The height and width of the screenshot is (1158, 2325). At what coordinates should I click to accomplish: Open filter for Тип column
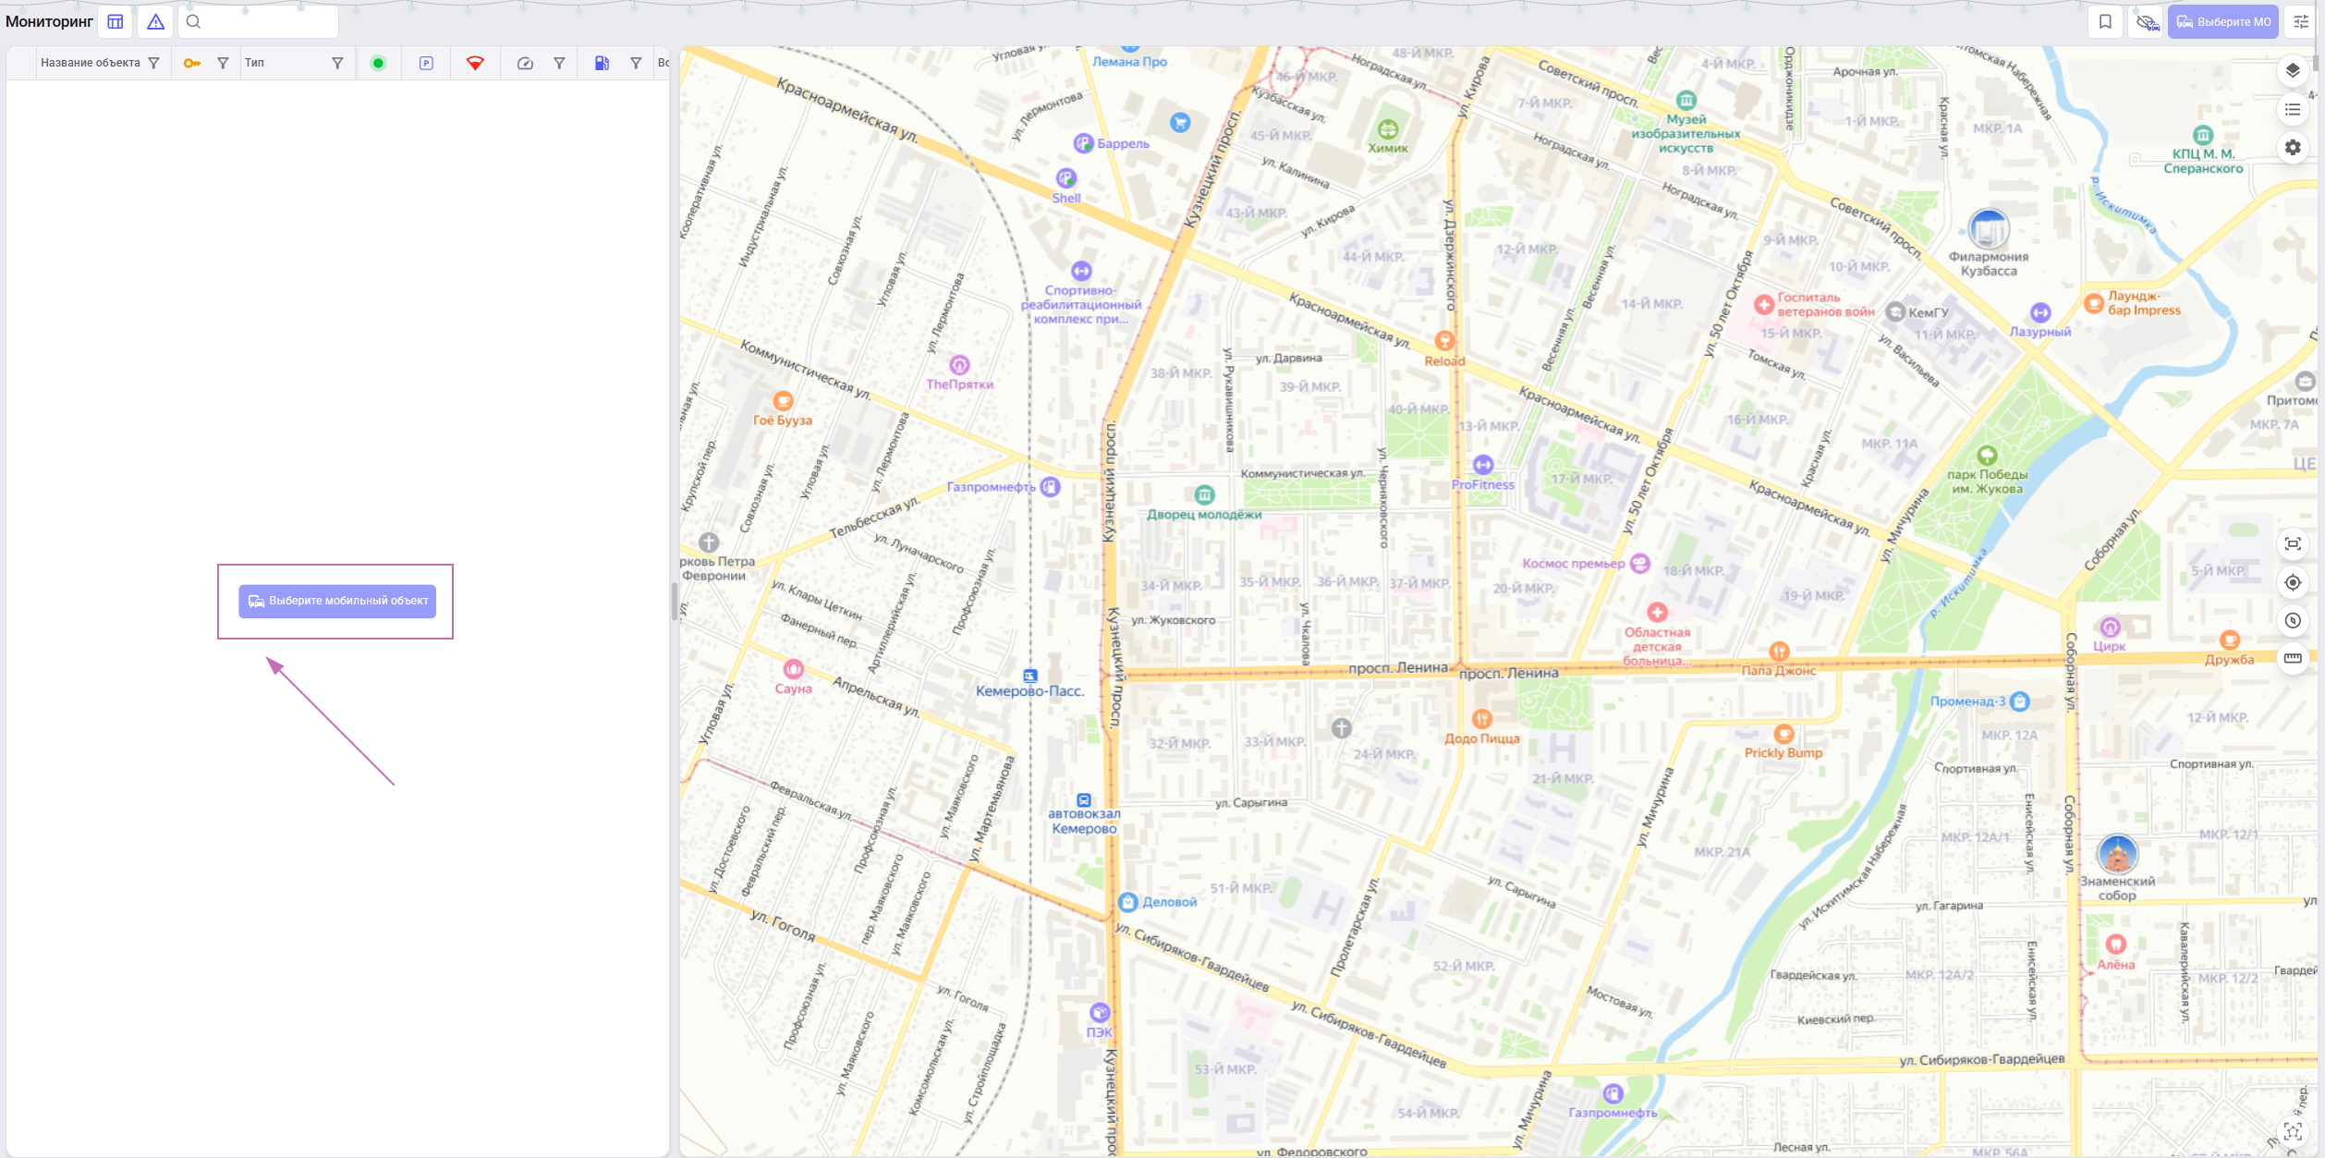click(337, 64)
